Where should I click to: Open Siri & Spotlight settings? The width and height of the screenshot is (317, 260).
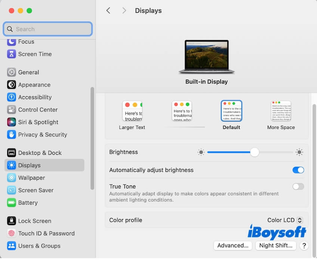pos(37,122)
